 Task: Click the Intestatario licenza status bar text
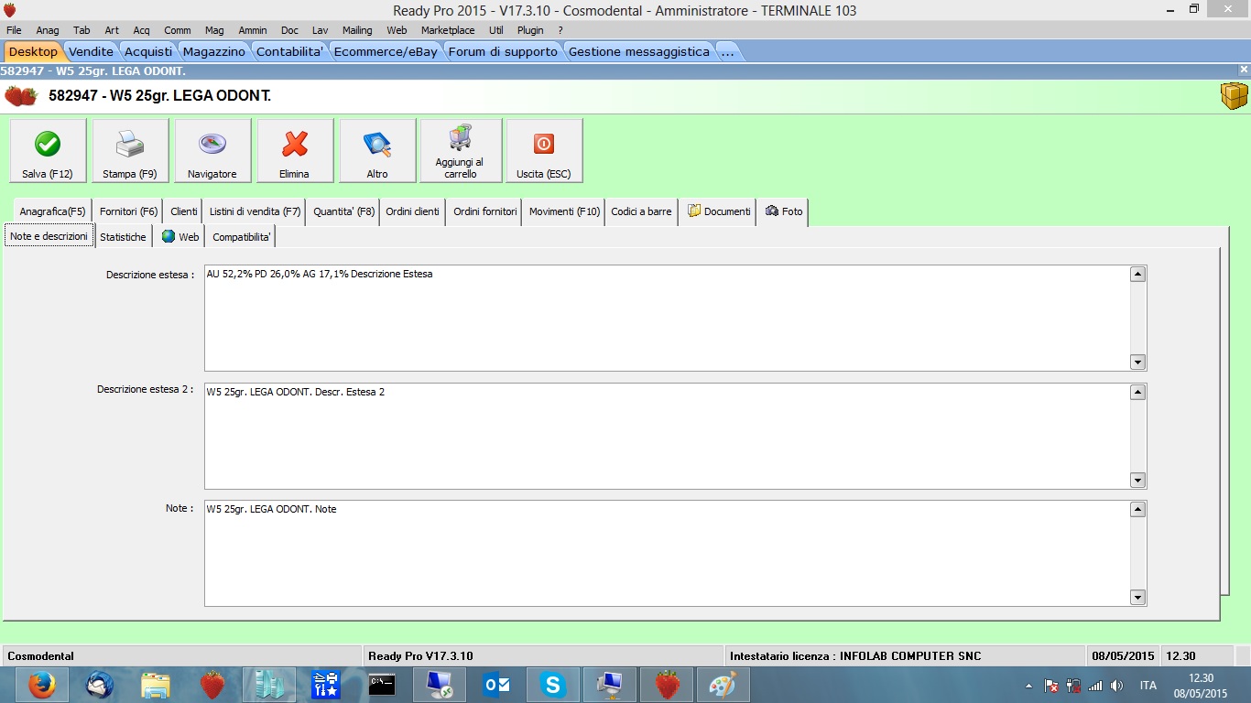click(x=855, y=655)
